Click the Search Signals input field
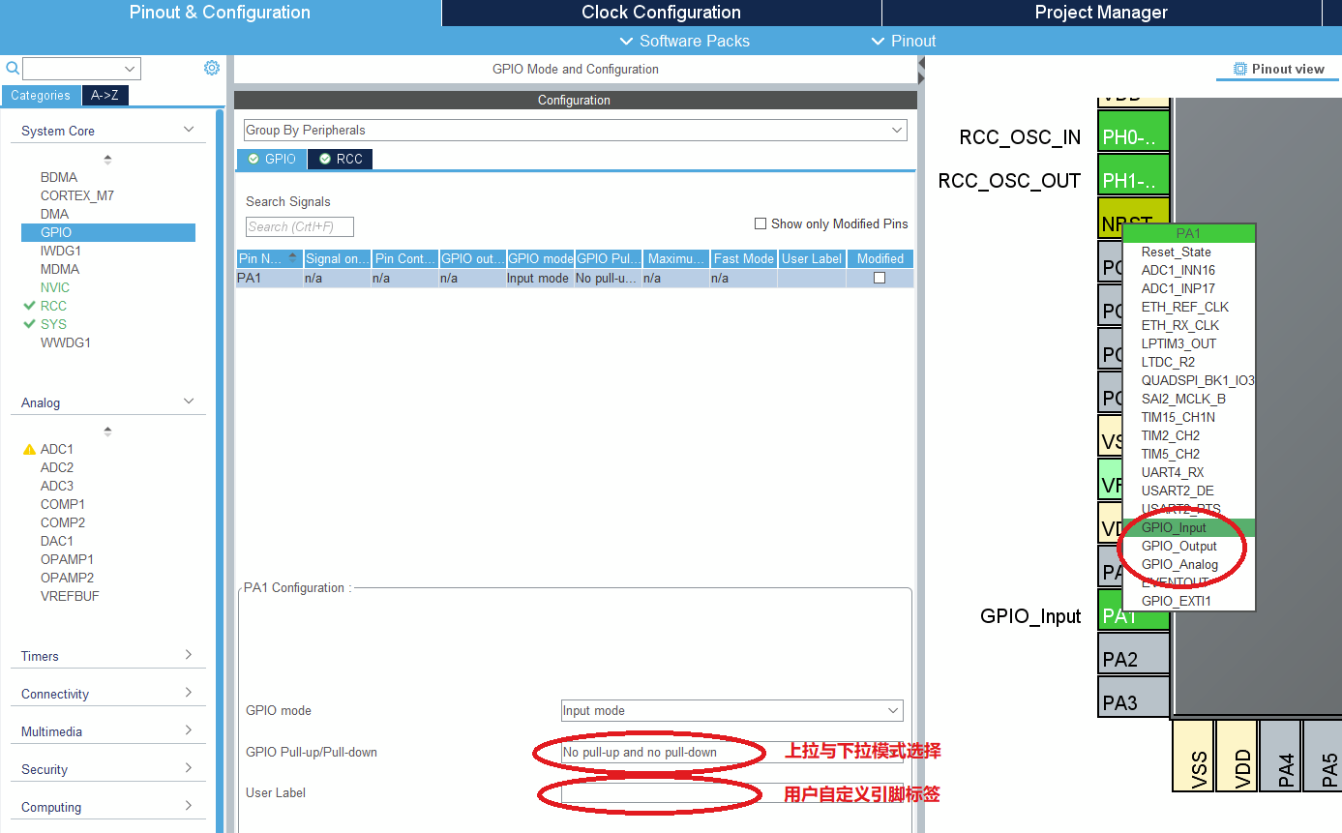The height and width of the screenshot is (833, 1342). (300, 226)
